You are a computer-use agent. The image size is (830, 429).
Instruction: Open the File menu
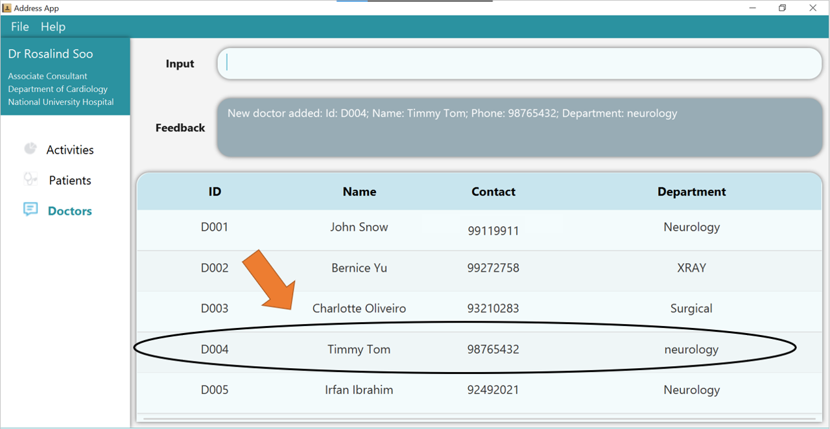click(20, 27)
